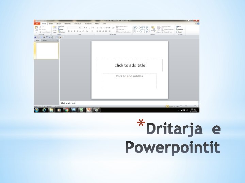Viewport: 245px width, 183px height.
Task: Click the Decrease List Level icon
Action: click(107, 28)
